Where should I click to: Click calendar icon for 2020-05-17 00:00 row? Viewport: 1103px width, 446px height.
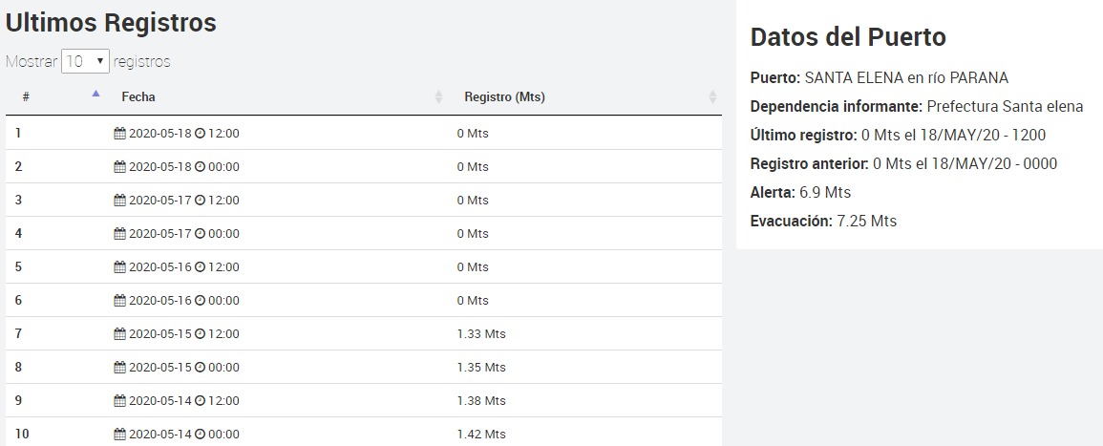tap(119, 234)
